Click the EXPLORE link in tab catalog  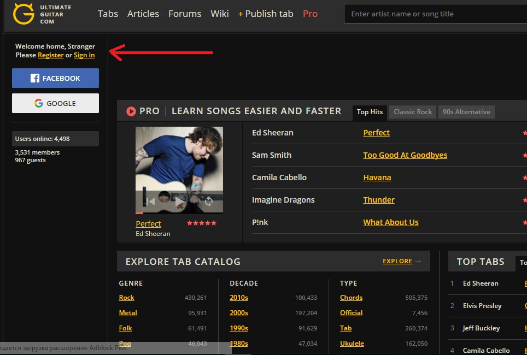coord(397,261)
